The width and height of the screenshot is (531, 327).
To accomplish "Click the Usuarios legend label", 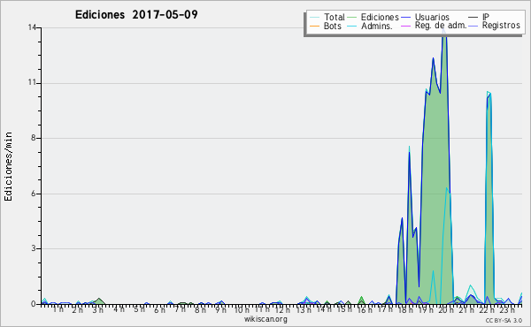I will (432, 17).
